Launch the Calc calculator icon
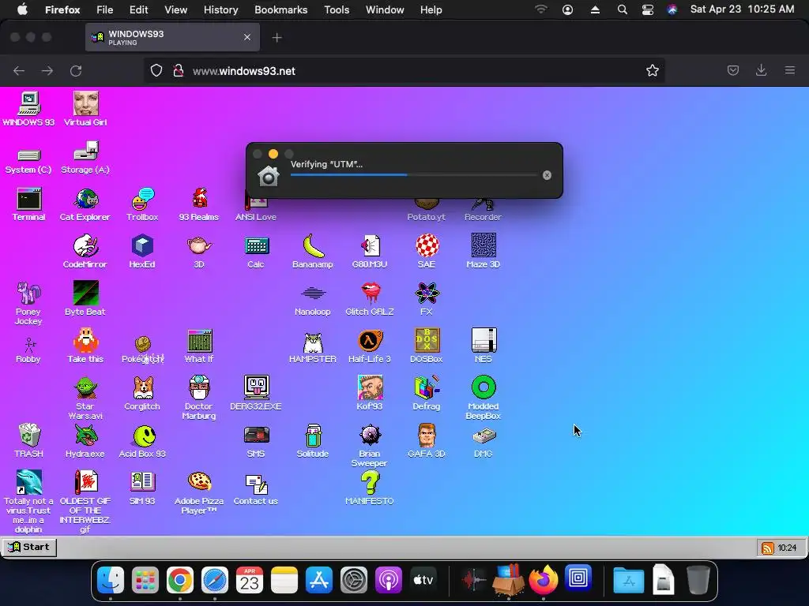This screenshot has width=809, height=606. click(x=257, y=246)
